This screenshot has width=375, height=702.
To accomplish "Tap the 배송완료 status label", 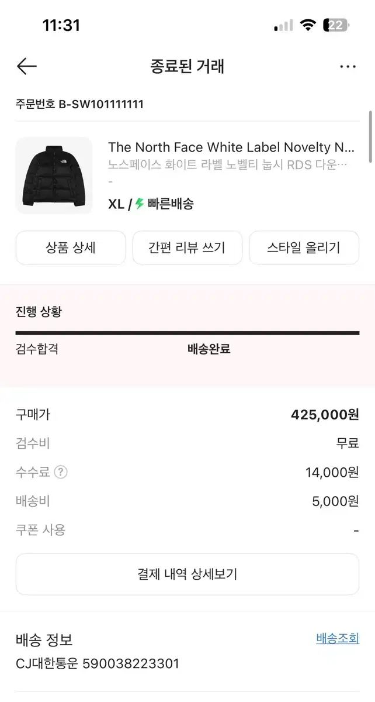I will [209, 349].
